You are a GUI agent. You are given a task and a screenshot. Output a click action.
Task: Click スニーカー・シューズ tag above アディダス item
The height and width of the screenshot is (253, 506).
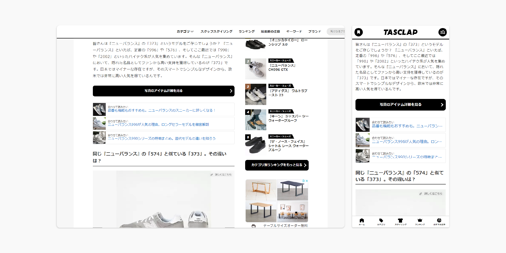coord(281,86)
